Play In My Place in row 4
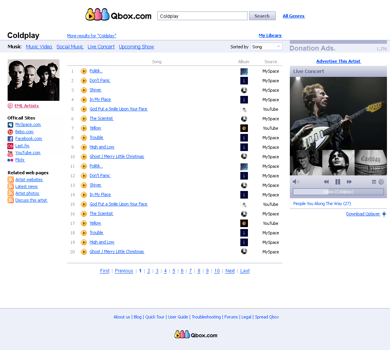390x350 pixels. [84, 100]
